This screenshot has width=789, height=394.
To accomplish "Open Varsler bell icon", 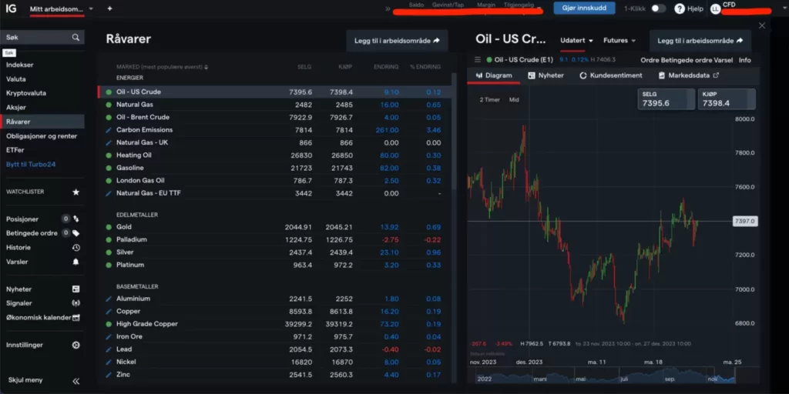I will tap(76, 262).
